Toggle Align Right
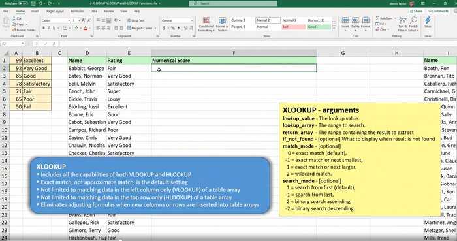This screenshot has height=241, width=457. pyautogui.click(x=109, y=28)
